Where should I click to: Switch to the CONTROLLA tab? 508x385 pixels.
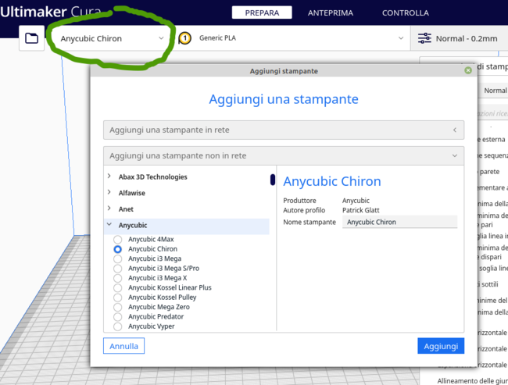[x=405, y=12]
